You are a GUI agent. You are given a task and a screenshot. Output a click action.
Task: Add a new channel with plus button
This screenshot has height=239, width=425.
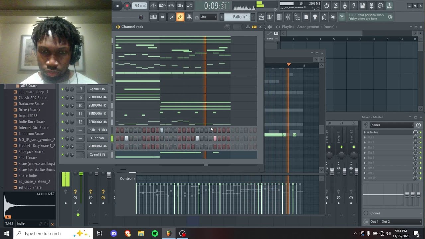(x=98, y=168)
